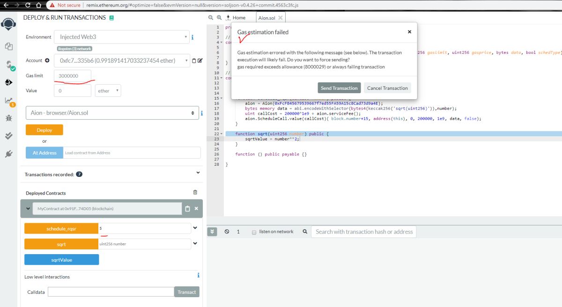
Task: Open the File Explorers sidebar icon
Action: (x=8, y=46)
